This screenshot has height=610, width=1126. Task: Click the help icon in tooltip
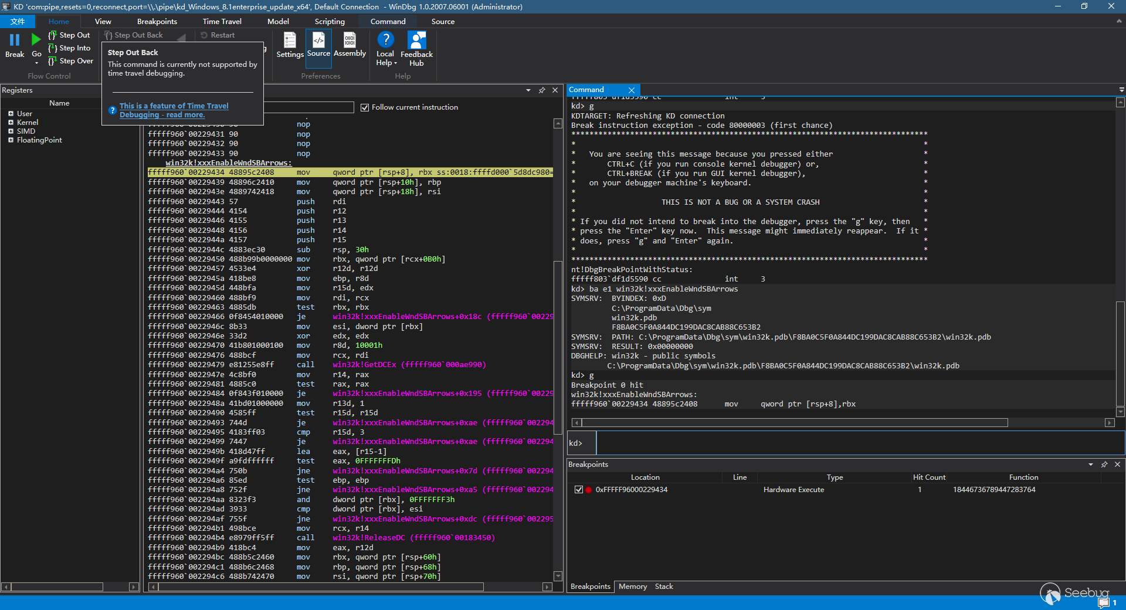(113, 110)
